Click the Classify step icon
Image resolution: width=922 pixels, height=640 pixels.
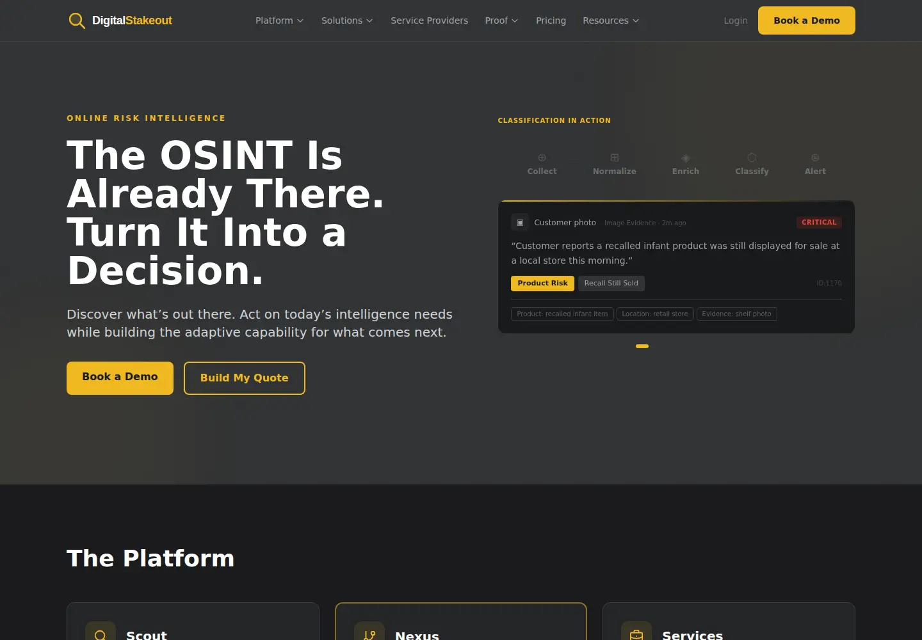pos(752,157)
